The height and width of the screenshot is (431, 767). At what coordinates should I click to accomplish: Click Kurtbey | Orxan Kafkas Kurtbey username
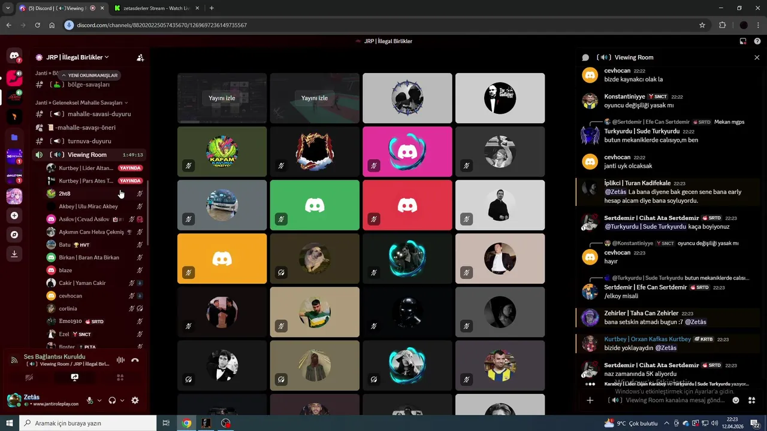pyautogui.click(x=648, y=339)
